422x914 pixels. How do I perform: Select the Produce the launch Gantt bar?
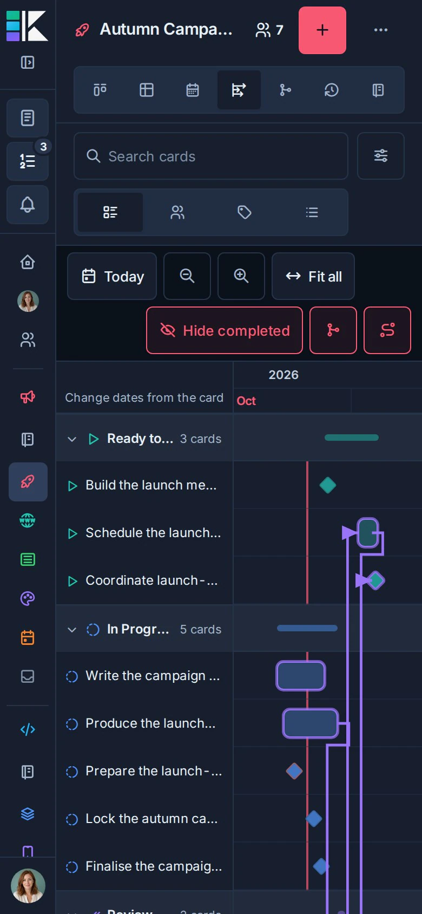pos(311,723)
